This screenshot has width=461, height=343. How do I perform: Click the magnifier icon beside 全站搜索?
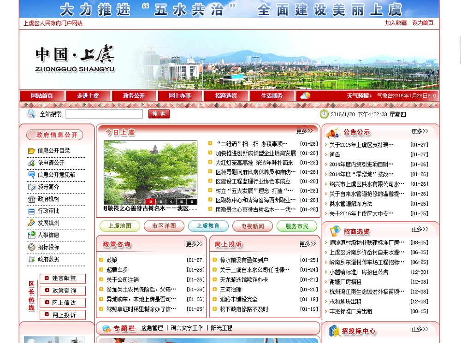(31, 114)
